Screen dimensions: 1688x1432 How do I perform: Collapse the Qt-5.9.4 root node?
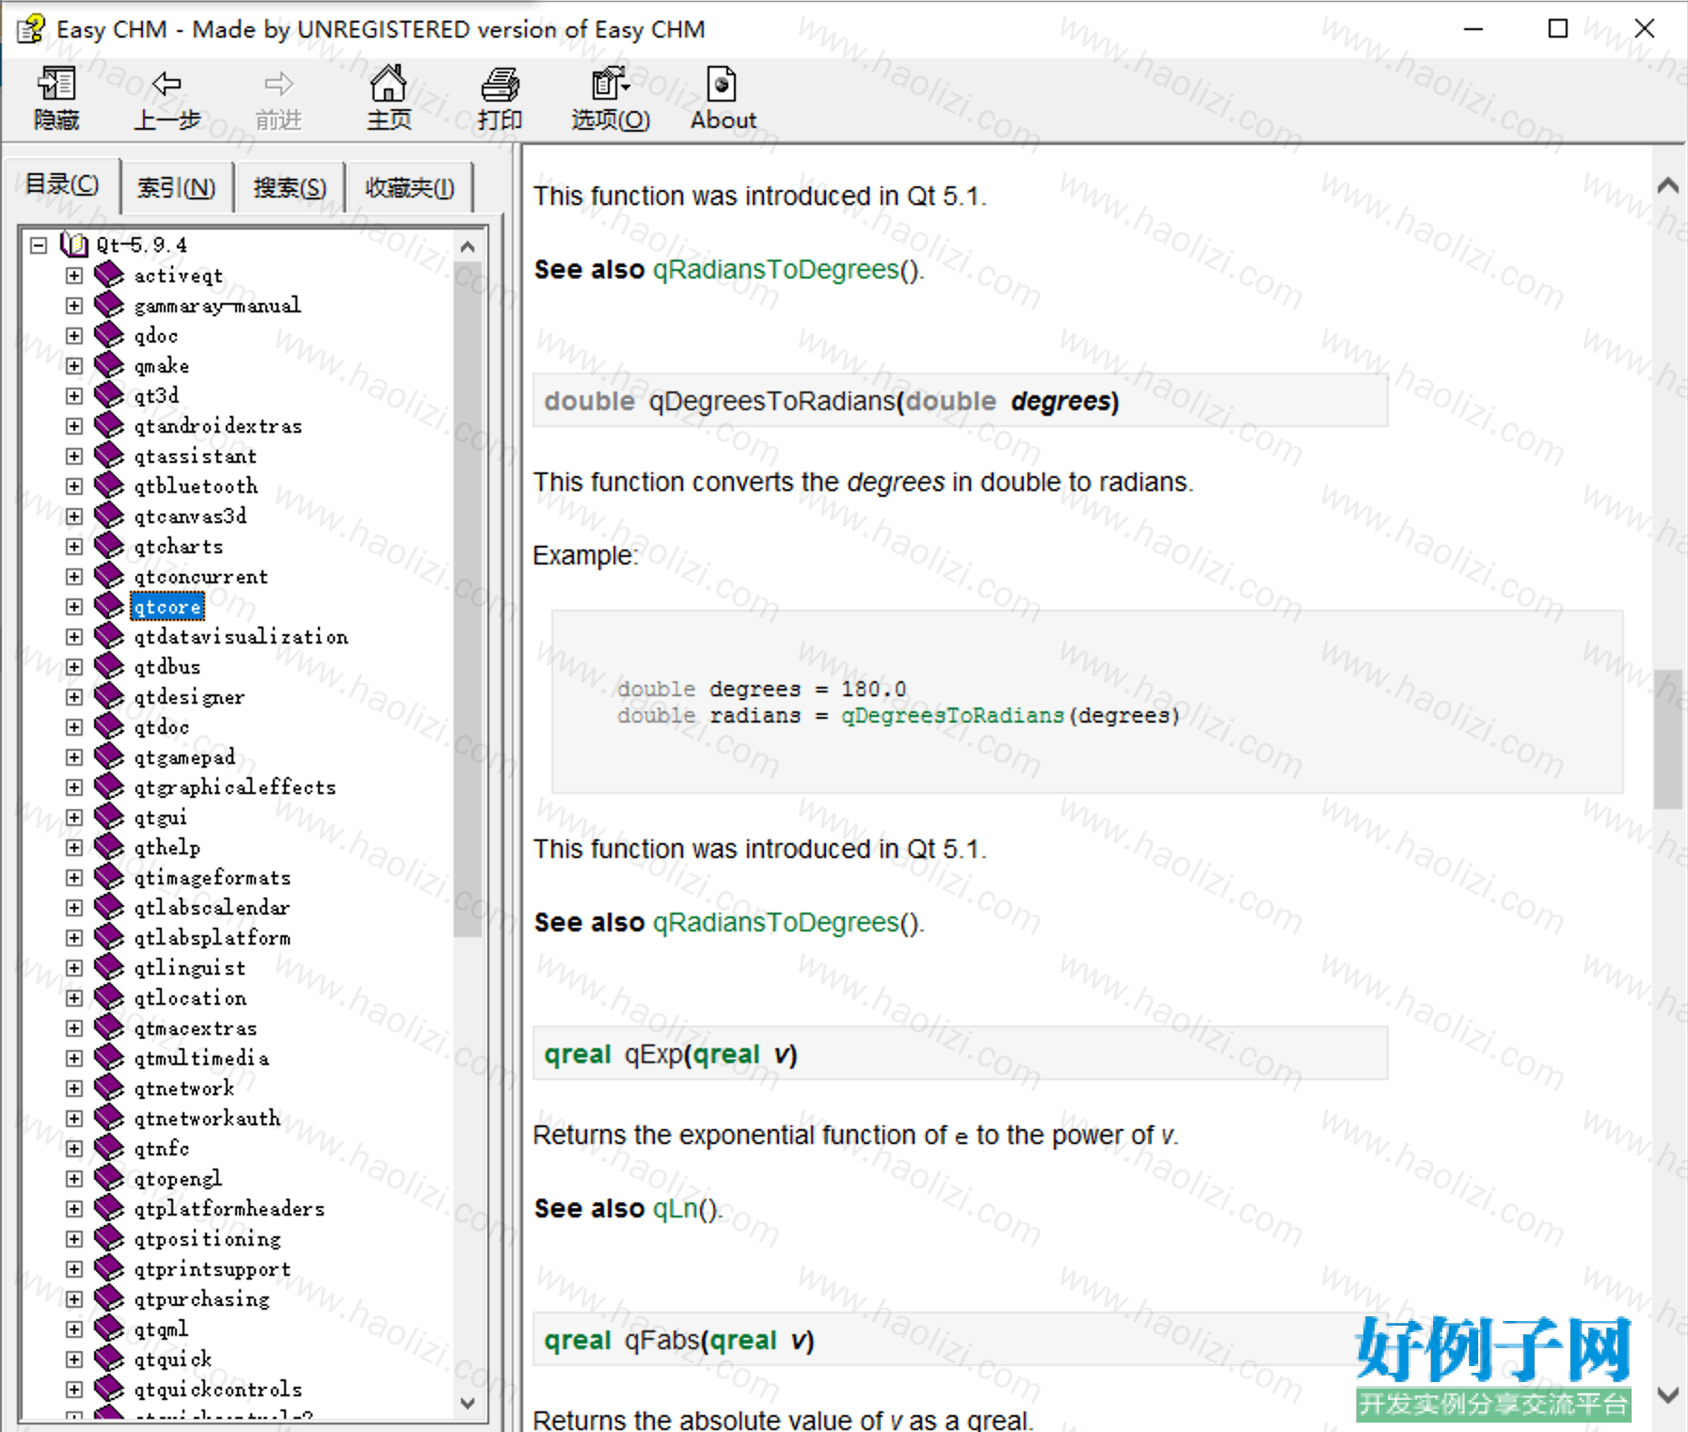[39, 246]
